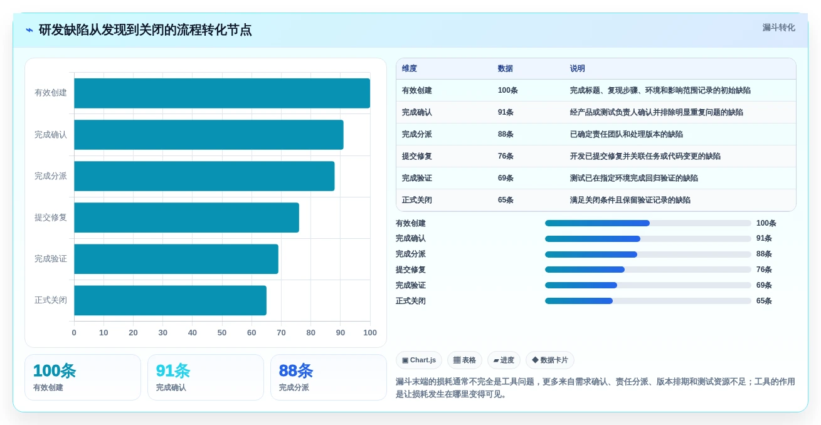
Task: Click the description starting 经产品或测试负责人确认
Action: 657,112
